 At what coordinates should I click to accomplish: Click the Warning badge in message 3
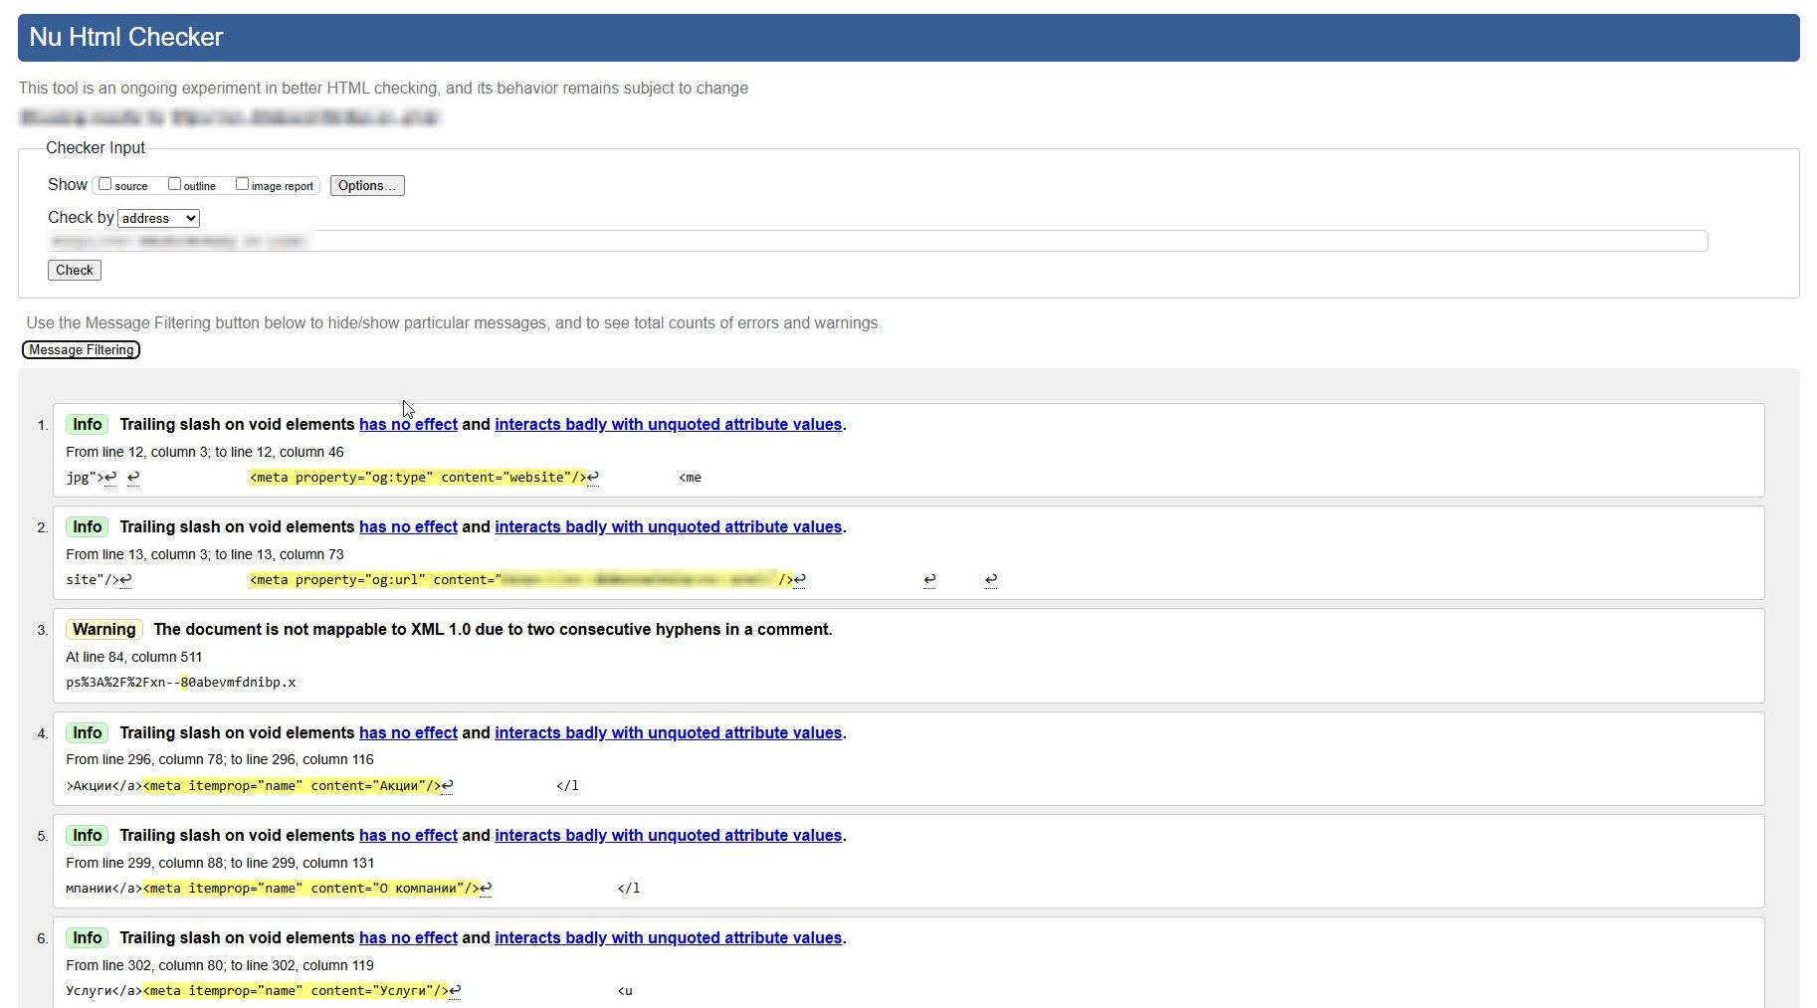104,629
